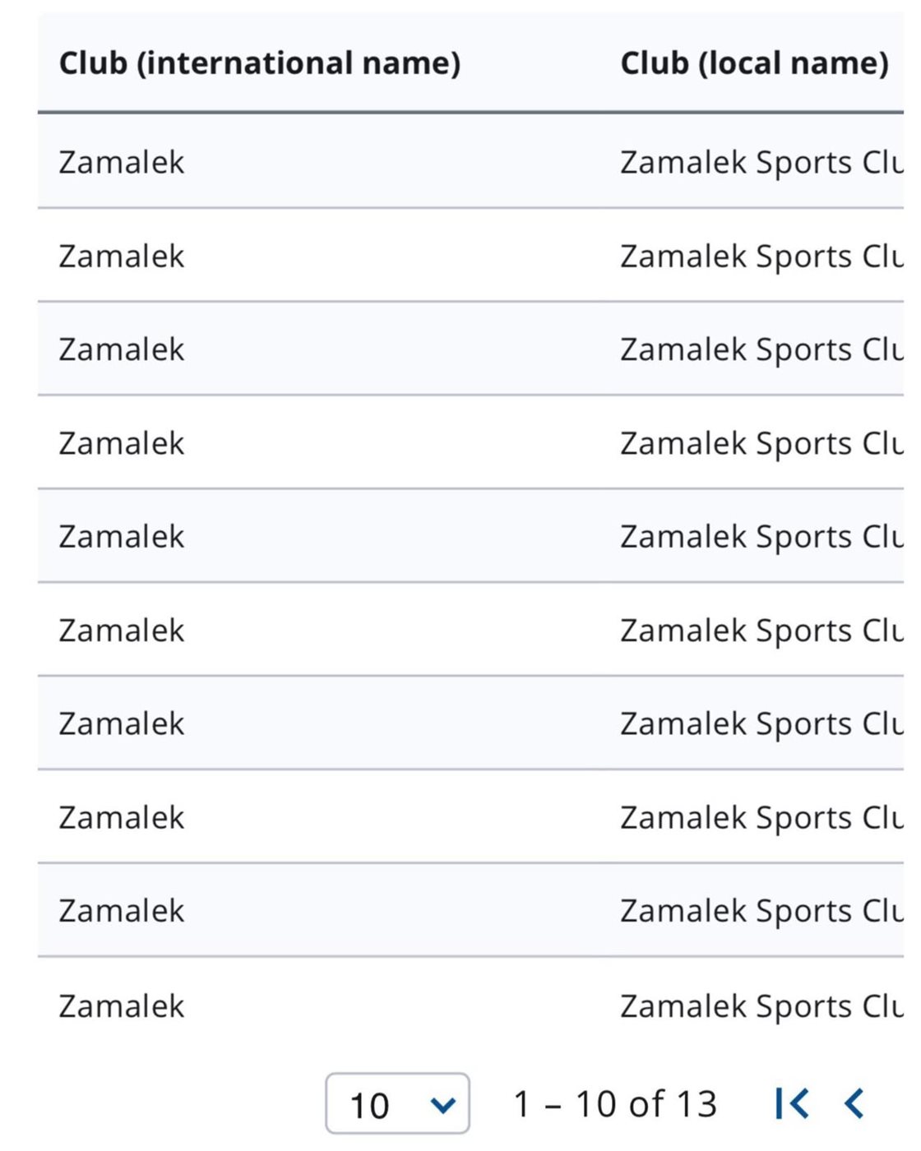This screenshot has height=1151, width=921.
Task: Select the eighth row's Zamalek international name
Action: click(122, 817)
